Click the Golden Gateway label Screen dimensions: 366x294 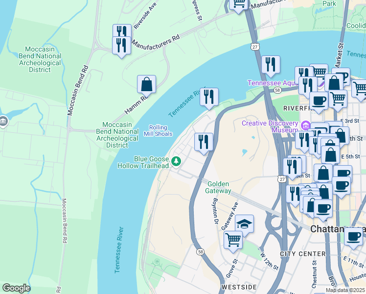(218, 187)
